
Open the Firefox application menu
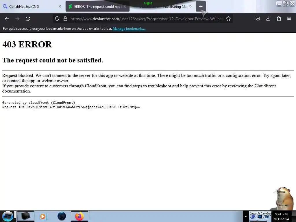[x=289, y=18]
